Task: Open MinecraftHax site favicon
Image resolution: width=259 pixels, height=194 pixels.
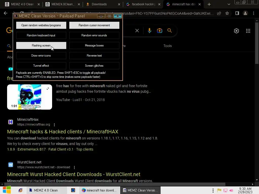Action: tap(11, 122)
